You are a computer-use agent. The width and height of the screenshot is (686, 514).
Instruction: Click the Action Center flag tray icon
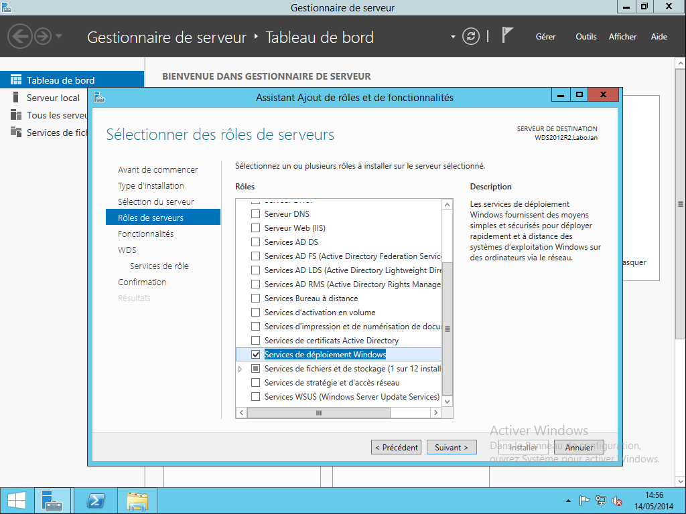(x=584, y=501)
